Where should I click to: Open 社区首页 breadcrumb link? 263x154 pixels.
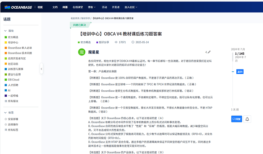tap(75, 18)
